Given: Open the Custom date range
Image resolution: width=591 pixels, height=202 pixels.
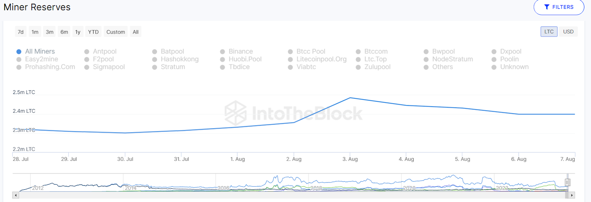Looking at the screenshot, I should tap(116, 32).
